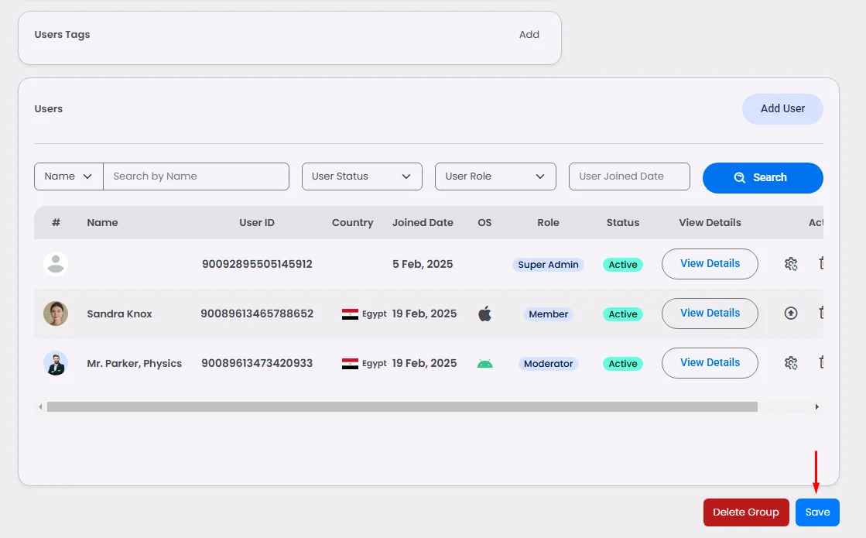Click the Apple OS icon for Sandra Knox

[x=484, y=314]
